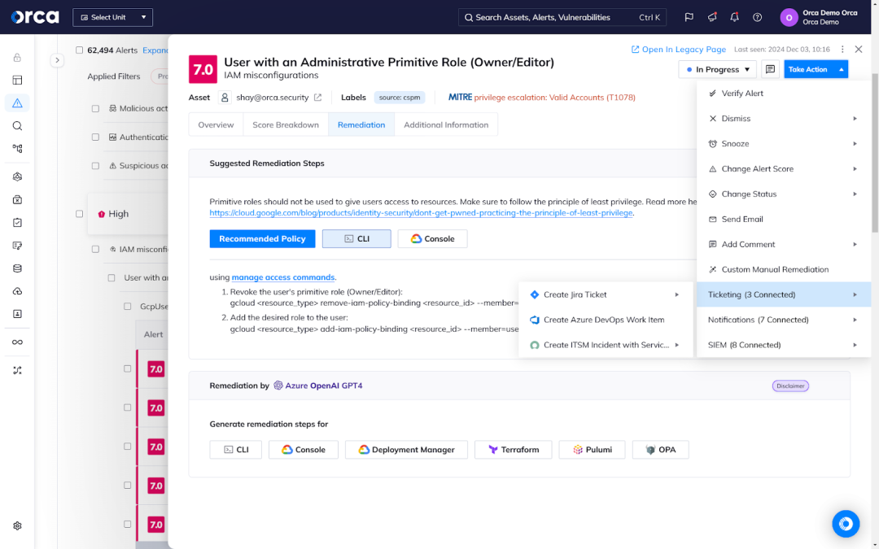Click the user asset icon next to shay@orca.security
879x549 pixels.
(x=225, y=98)
